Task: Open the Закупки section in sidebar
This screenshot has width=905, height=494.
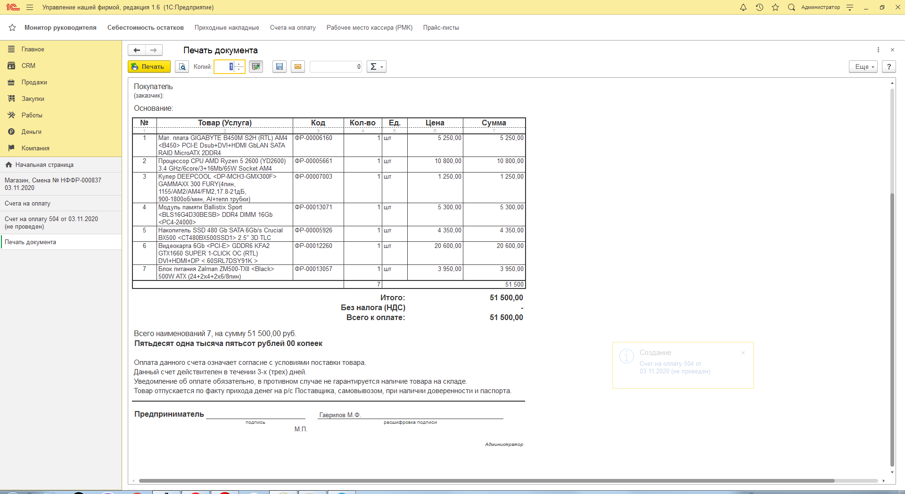Action: click(x=33, y=99)
